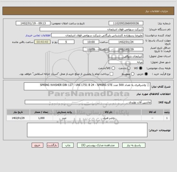
Task: Click the پاسخ به نیاز button
Action: click(134, 145)
